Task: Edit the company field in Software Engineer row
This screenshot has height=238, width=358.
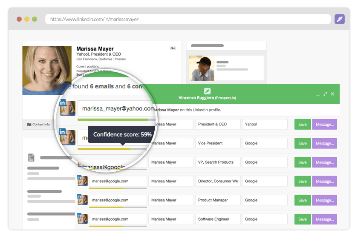Action: [x=265, y=219]
